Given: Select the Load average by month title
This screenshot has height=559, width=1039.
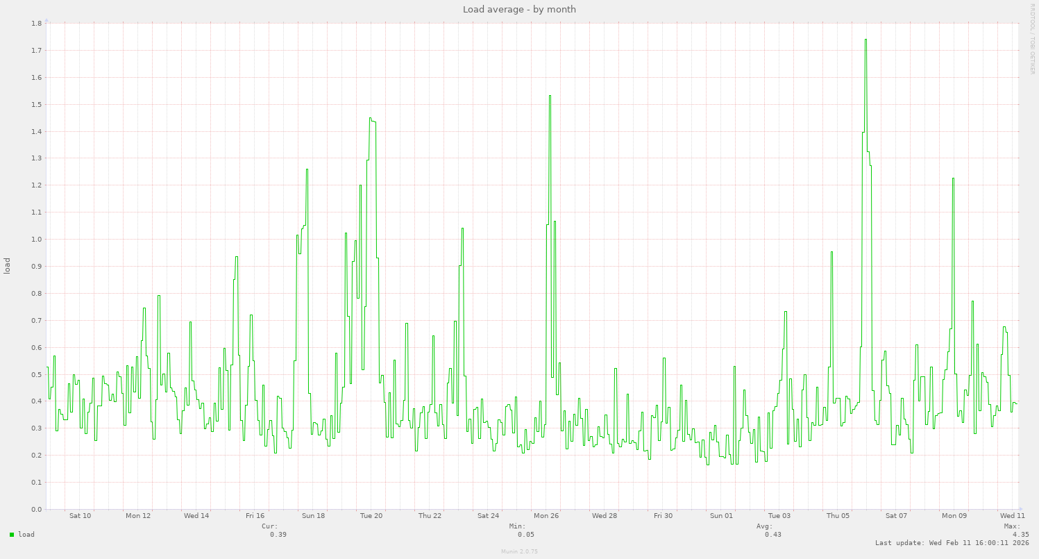Looking at the screenshot, I should 518,9.
